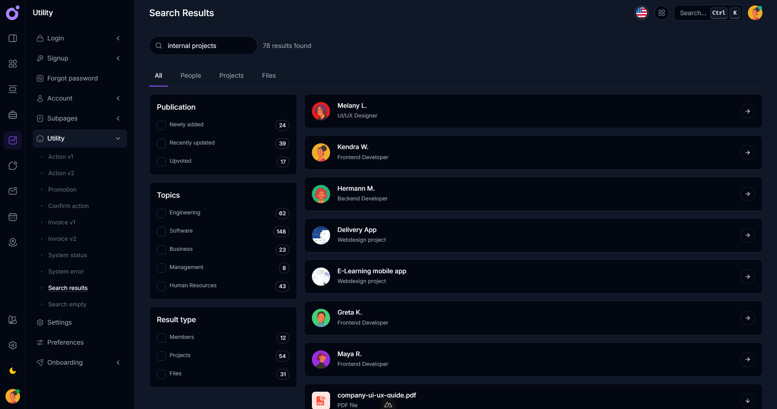
Task: Check the Recently updated filter
Action: tap(161, 143)
